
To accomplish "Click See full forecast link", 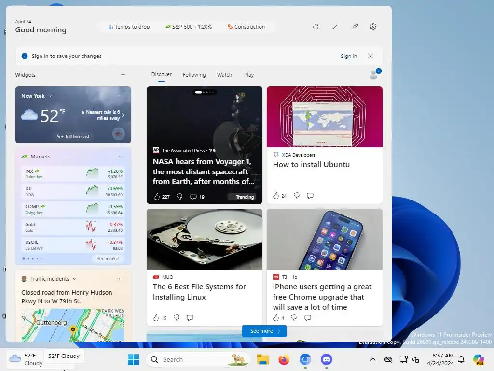I will 73,136.
